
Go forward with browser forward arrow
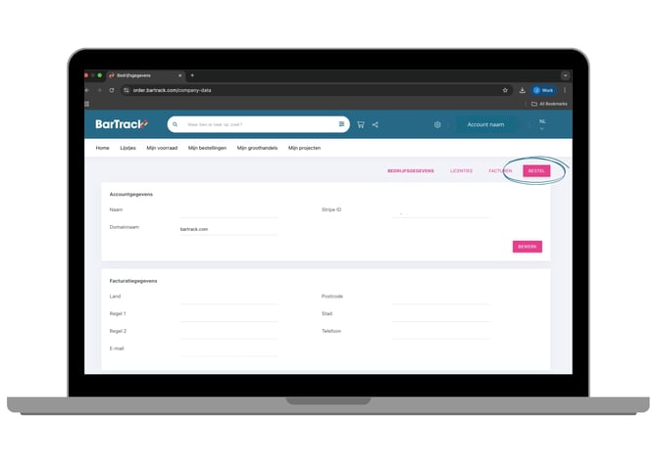tap(99, 90)
